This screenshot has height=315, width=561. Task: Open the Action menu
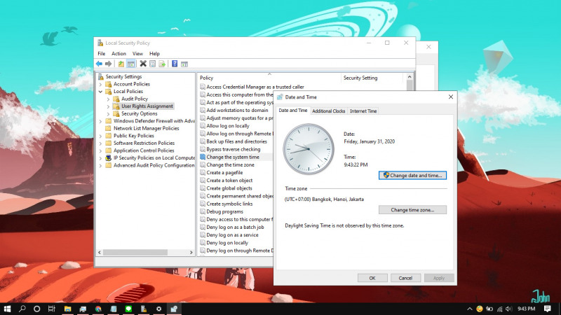pyautogui.click(x=119, y=53)
